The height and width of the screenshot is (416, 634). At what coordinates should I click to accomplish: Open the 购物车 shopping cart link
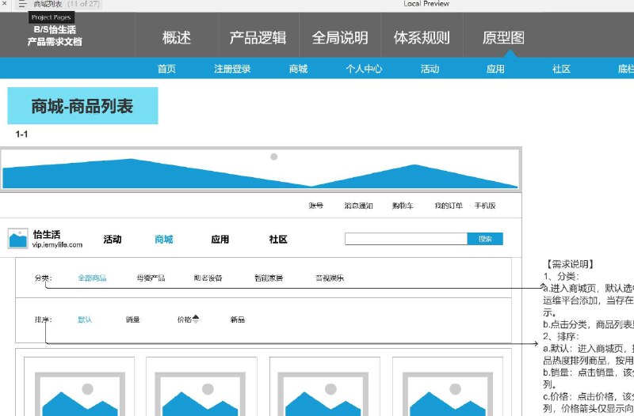click(403, 206)
